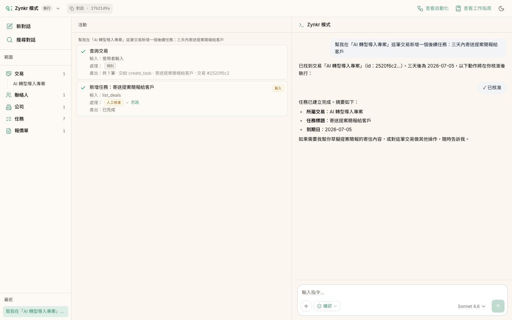
Task: Click the 輸入：list_deals text
Action: 105,95
